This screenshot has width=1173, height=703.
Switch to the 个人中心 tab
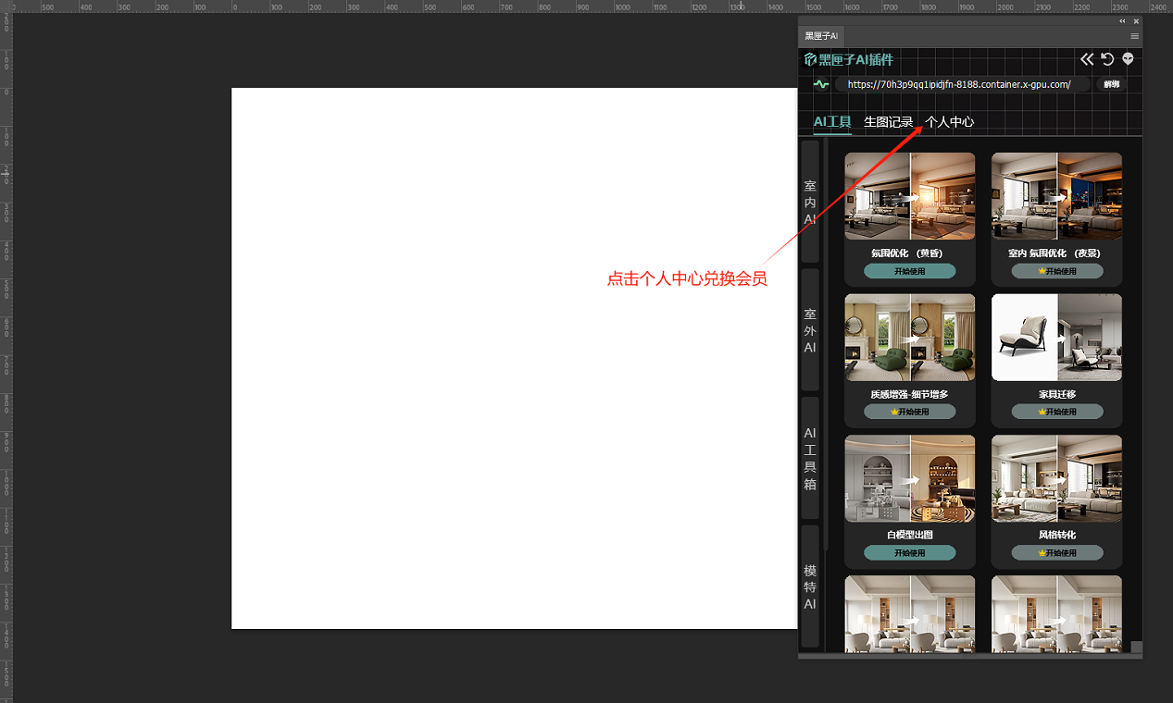(949, 122)
